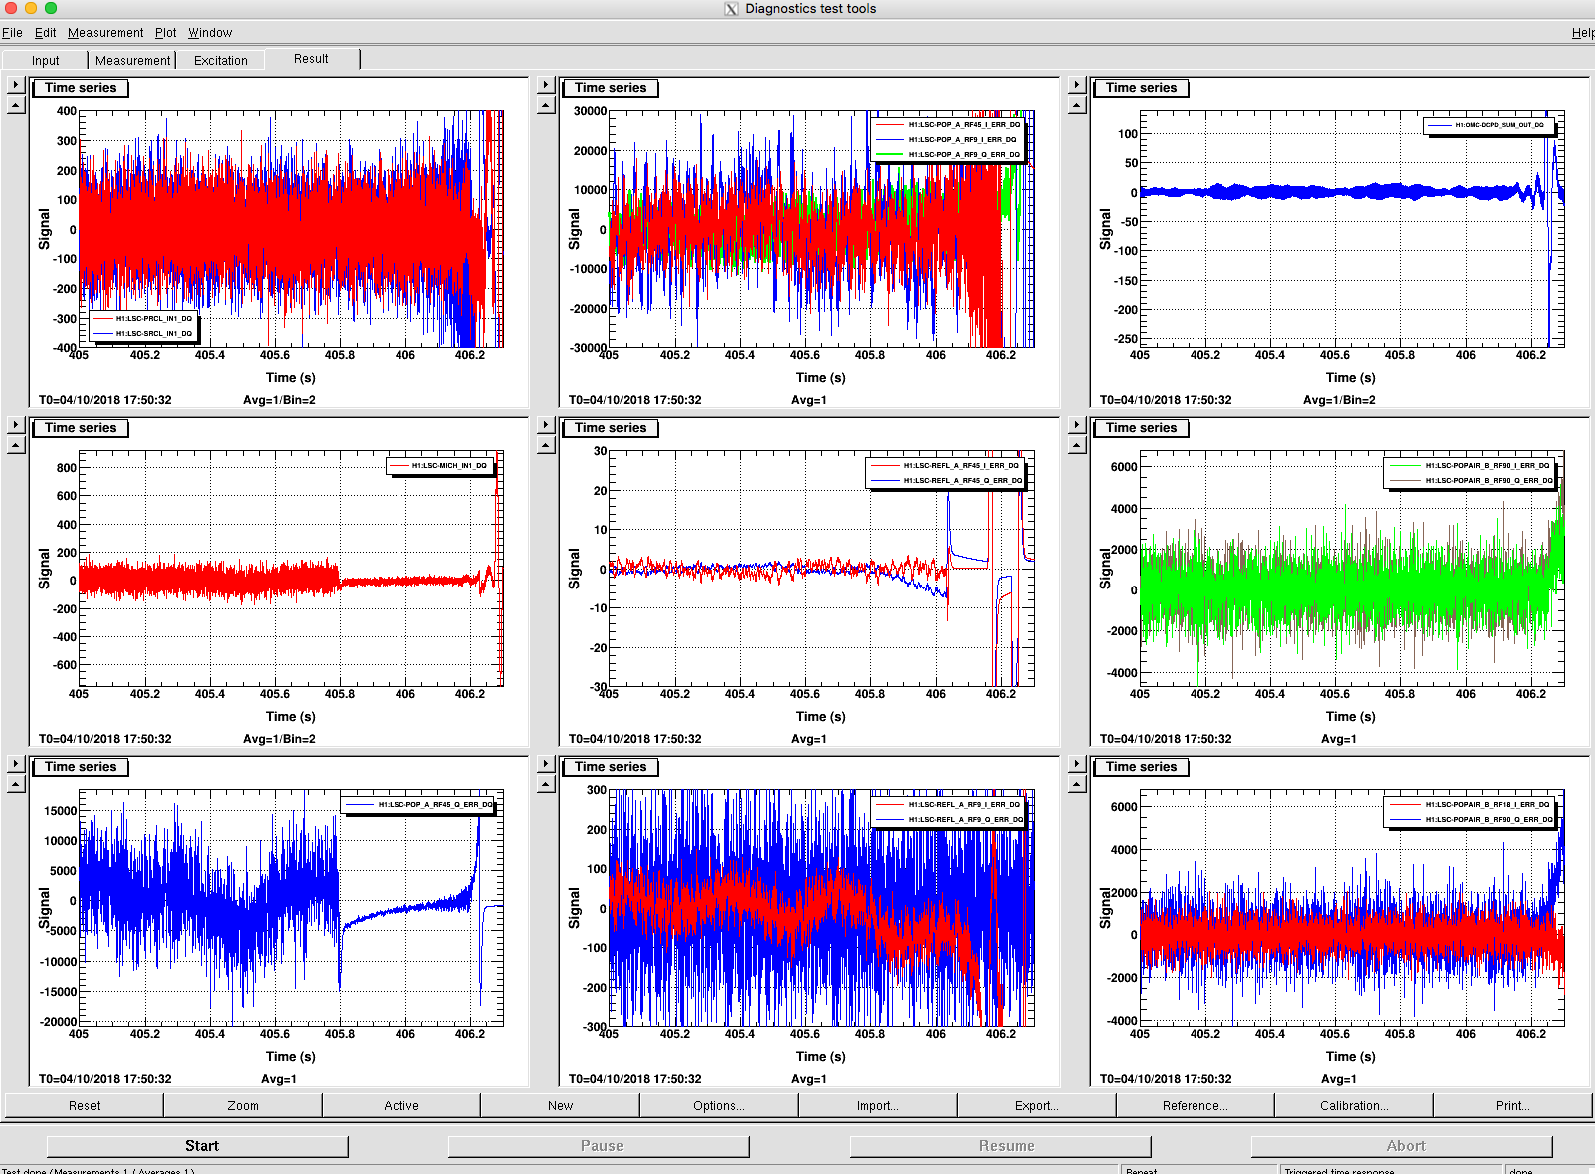1595x1174 pixels.
Task: Click right-arrow icon beside MICH_IN1 plot
Action: pos(16,425)
